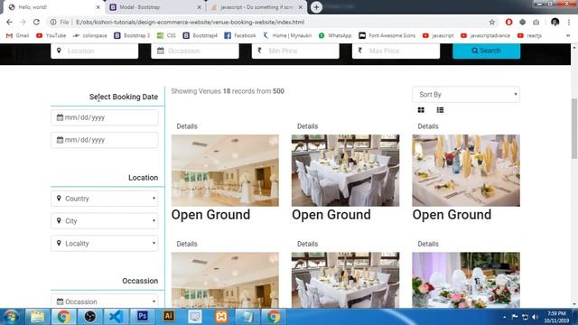Click the taskbar clock showing 7:59 PM
The width and height of the screenshot is (578, 325).
tap(556, 317)
